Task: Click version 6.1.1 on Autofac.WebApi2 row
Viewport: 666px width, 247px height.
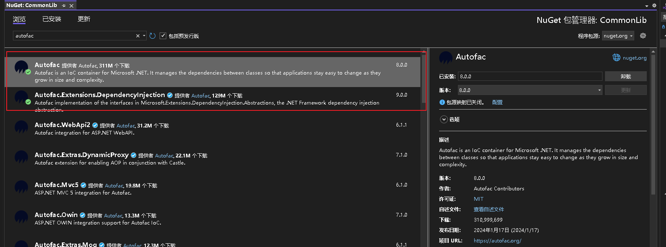Action: coord(402,125)
